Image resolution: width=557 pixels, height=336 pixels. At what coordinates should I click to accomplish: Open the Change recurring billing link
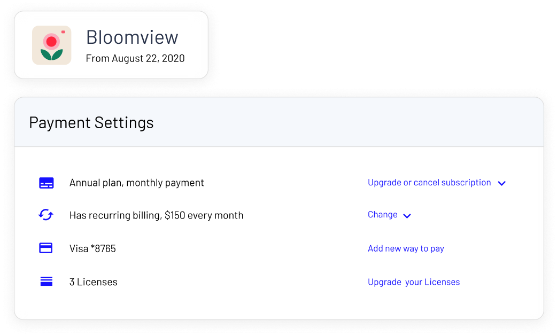coord(383,215)
